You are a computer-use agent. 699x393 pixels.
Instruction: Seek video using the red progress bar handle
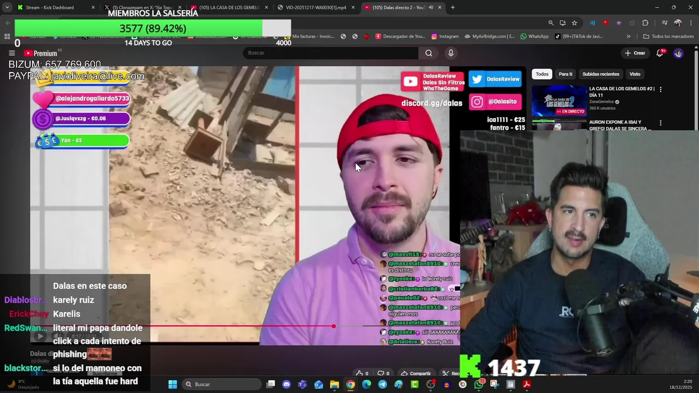334,326
